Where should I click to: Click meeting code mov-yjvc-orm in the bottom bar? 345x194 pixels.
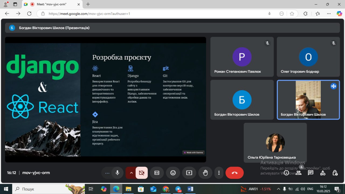tap(36, 173)
